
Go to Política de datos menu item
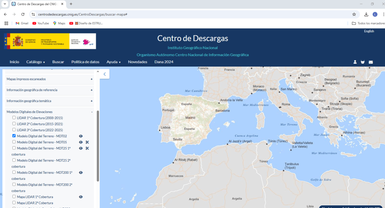[85, 62]
